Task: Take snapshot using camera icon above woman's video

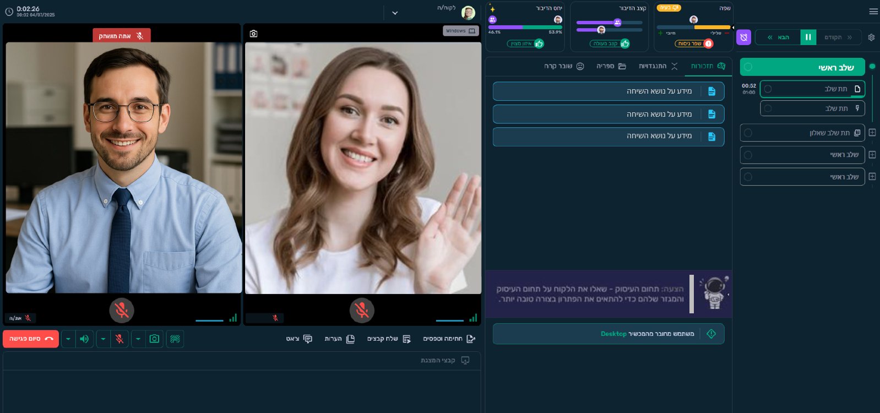Action: click(x=253, y=34)
